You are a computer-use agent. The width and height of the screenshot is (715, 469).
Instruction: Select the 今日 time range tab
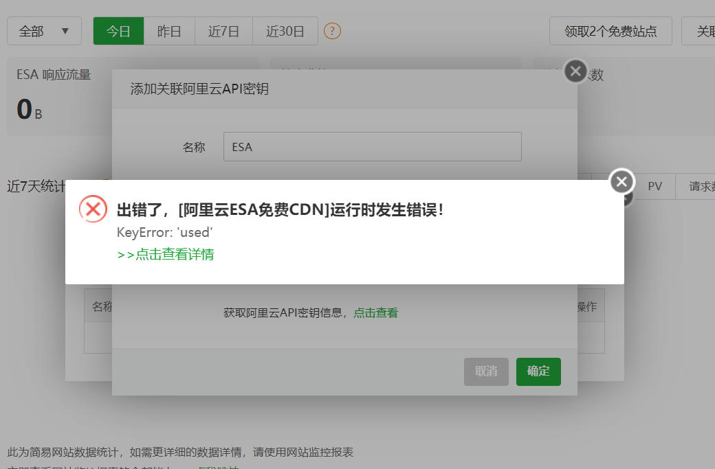(118, 31)
